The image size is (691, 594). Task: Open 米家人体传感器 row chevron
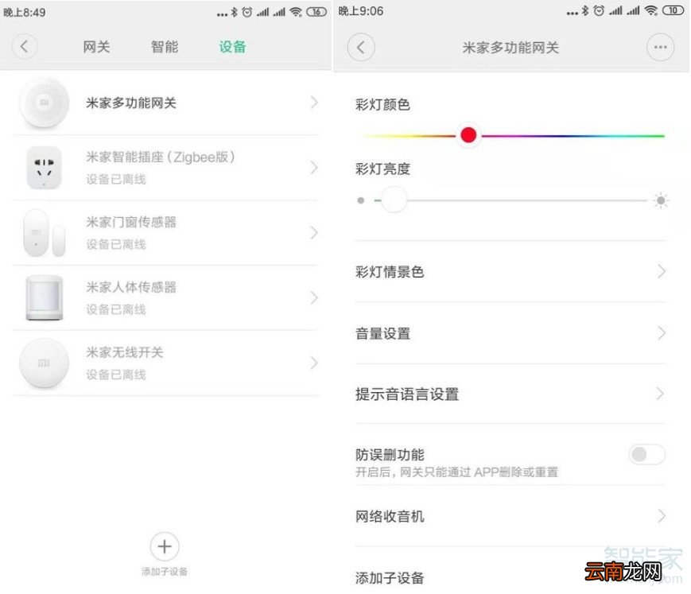pos(314,298)
